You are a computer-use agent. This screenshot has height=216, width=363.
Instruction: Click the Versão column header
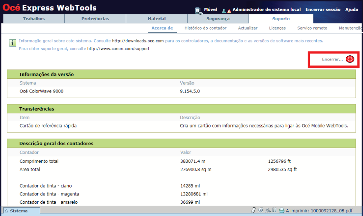[187, 83]
